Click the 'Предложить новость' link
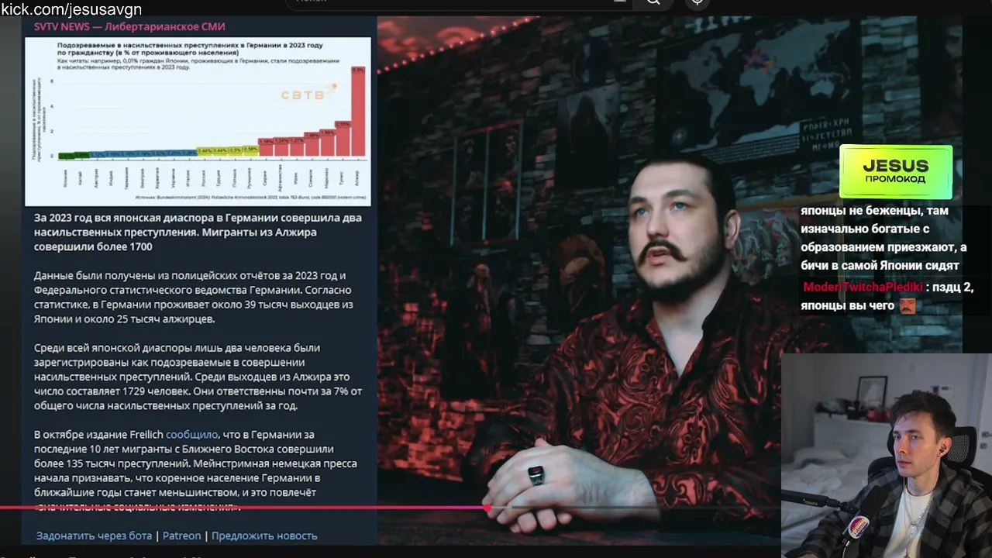The height and width of the screenshot is (558, 992). 264,536
